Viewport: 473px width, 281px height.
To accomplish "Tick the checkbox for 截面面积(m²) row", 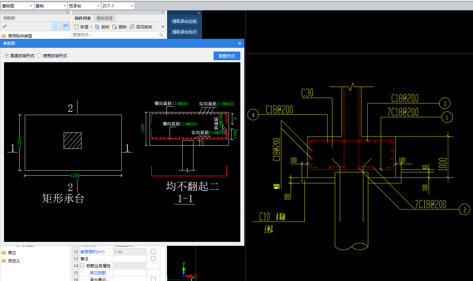I will [x=153, y=251].
